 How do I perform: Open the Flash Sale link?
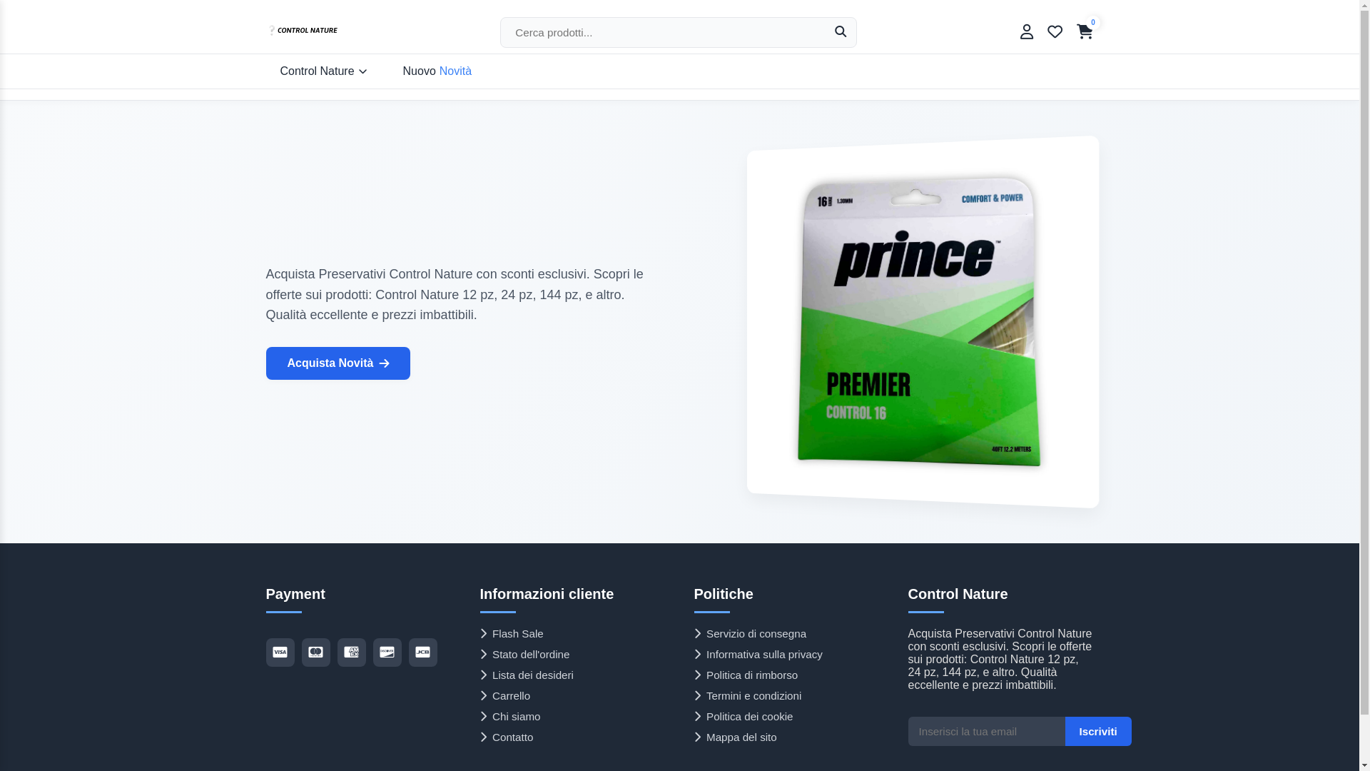pyautogui.click(x=517, y=634)
